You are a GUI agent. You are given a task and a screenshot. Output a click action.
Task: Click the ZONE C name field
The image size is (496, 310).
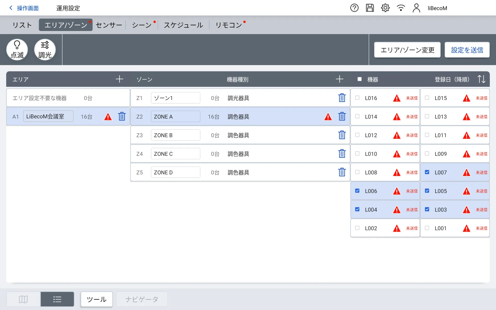click(x=175, y=154)
